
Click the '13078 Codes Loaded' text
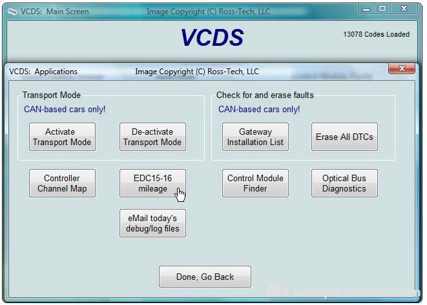[376, 35]
